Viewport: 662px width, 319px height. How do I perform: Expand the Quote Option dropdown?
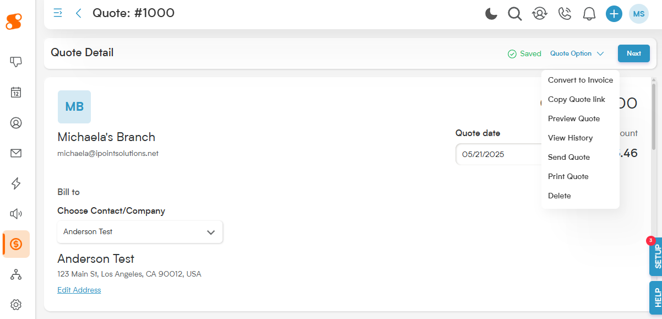[x=577, y=53]
